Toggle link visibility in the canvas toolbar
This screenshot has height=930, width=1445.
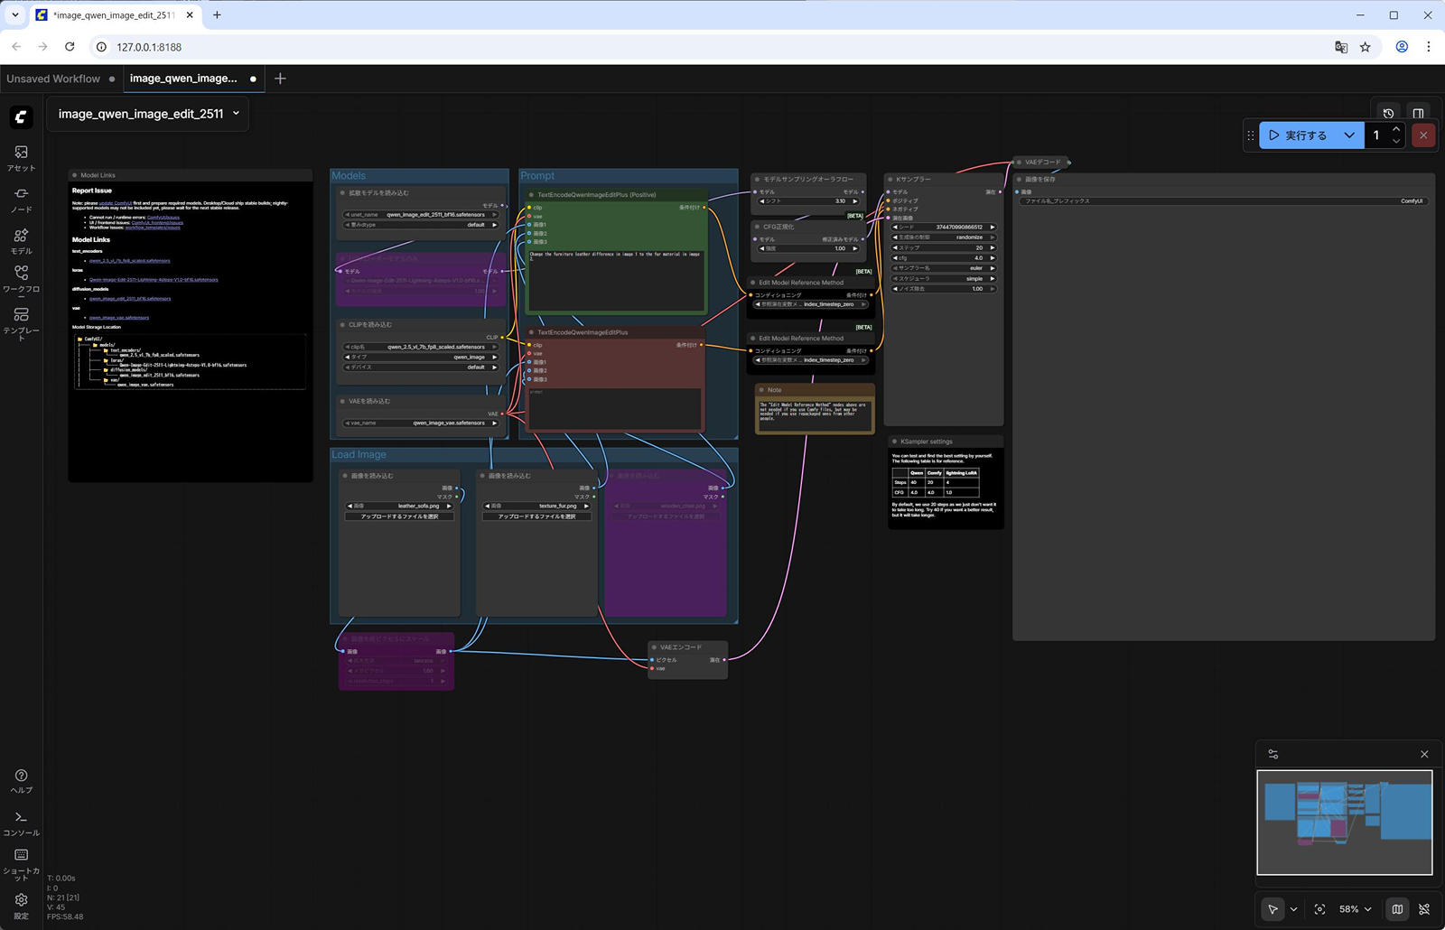pyautogui.click(x=1424, y=909)
